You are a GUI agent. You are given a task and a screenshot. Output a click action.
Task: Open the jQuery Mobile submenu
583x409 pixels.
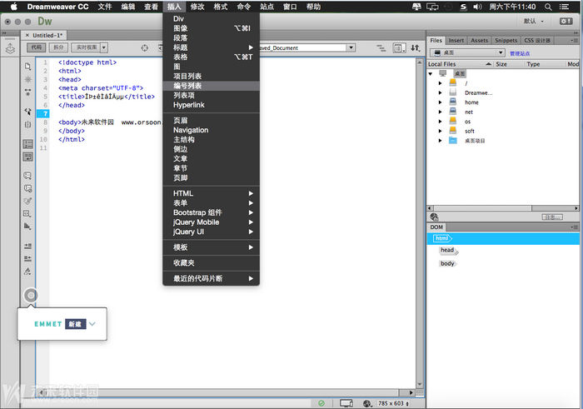point(212,222)
